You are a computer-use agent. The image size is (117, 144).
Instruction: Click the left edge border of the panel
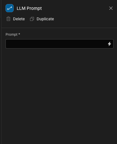1,72
